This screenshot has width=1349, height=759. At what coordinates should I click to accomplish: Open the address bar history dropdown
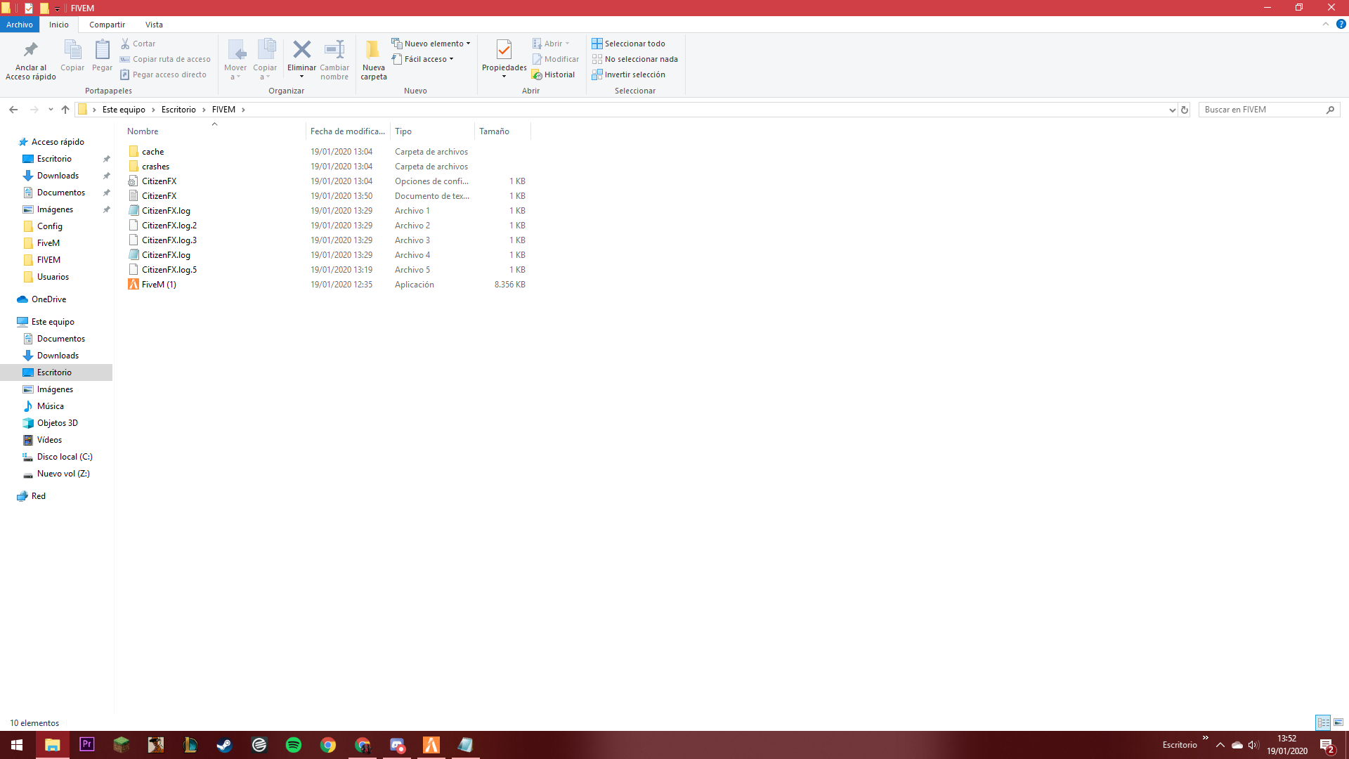1172,110
